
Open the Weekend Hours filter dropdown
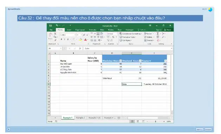point(140,61)
